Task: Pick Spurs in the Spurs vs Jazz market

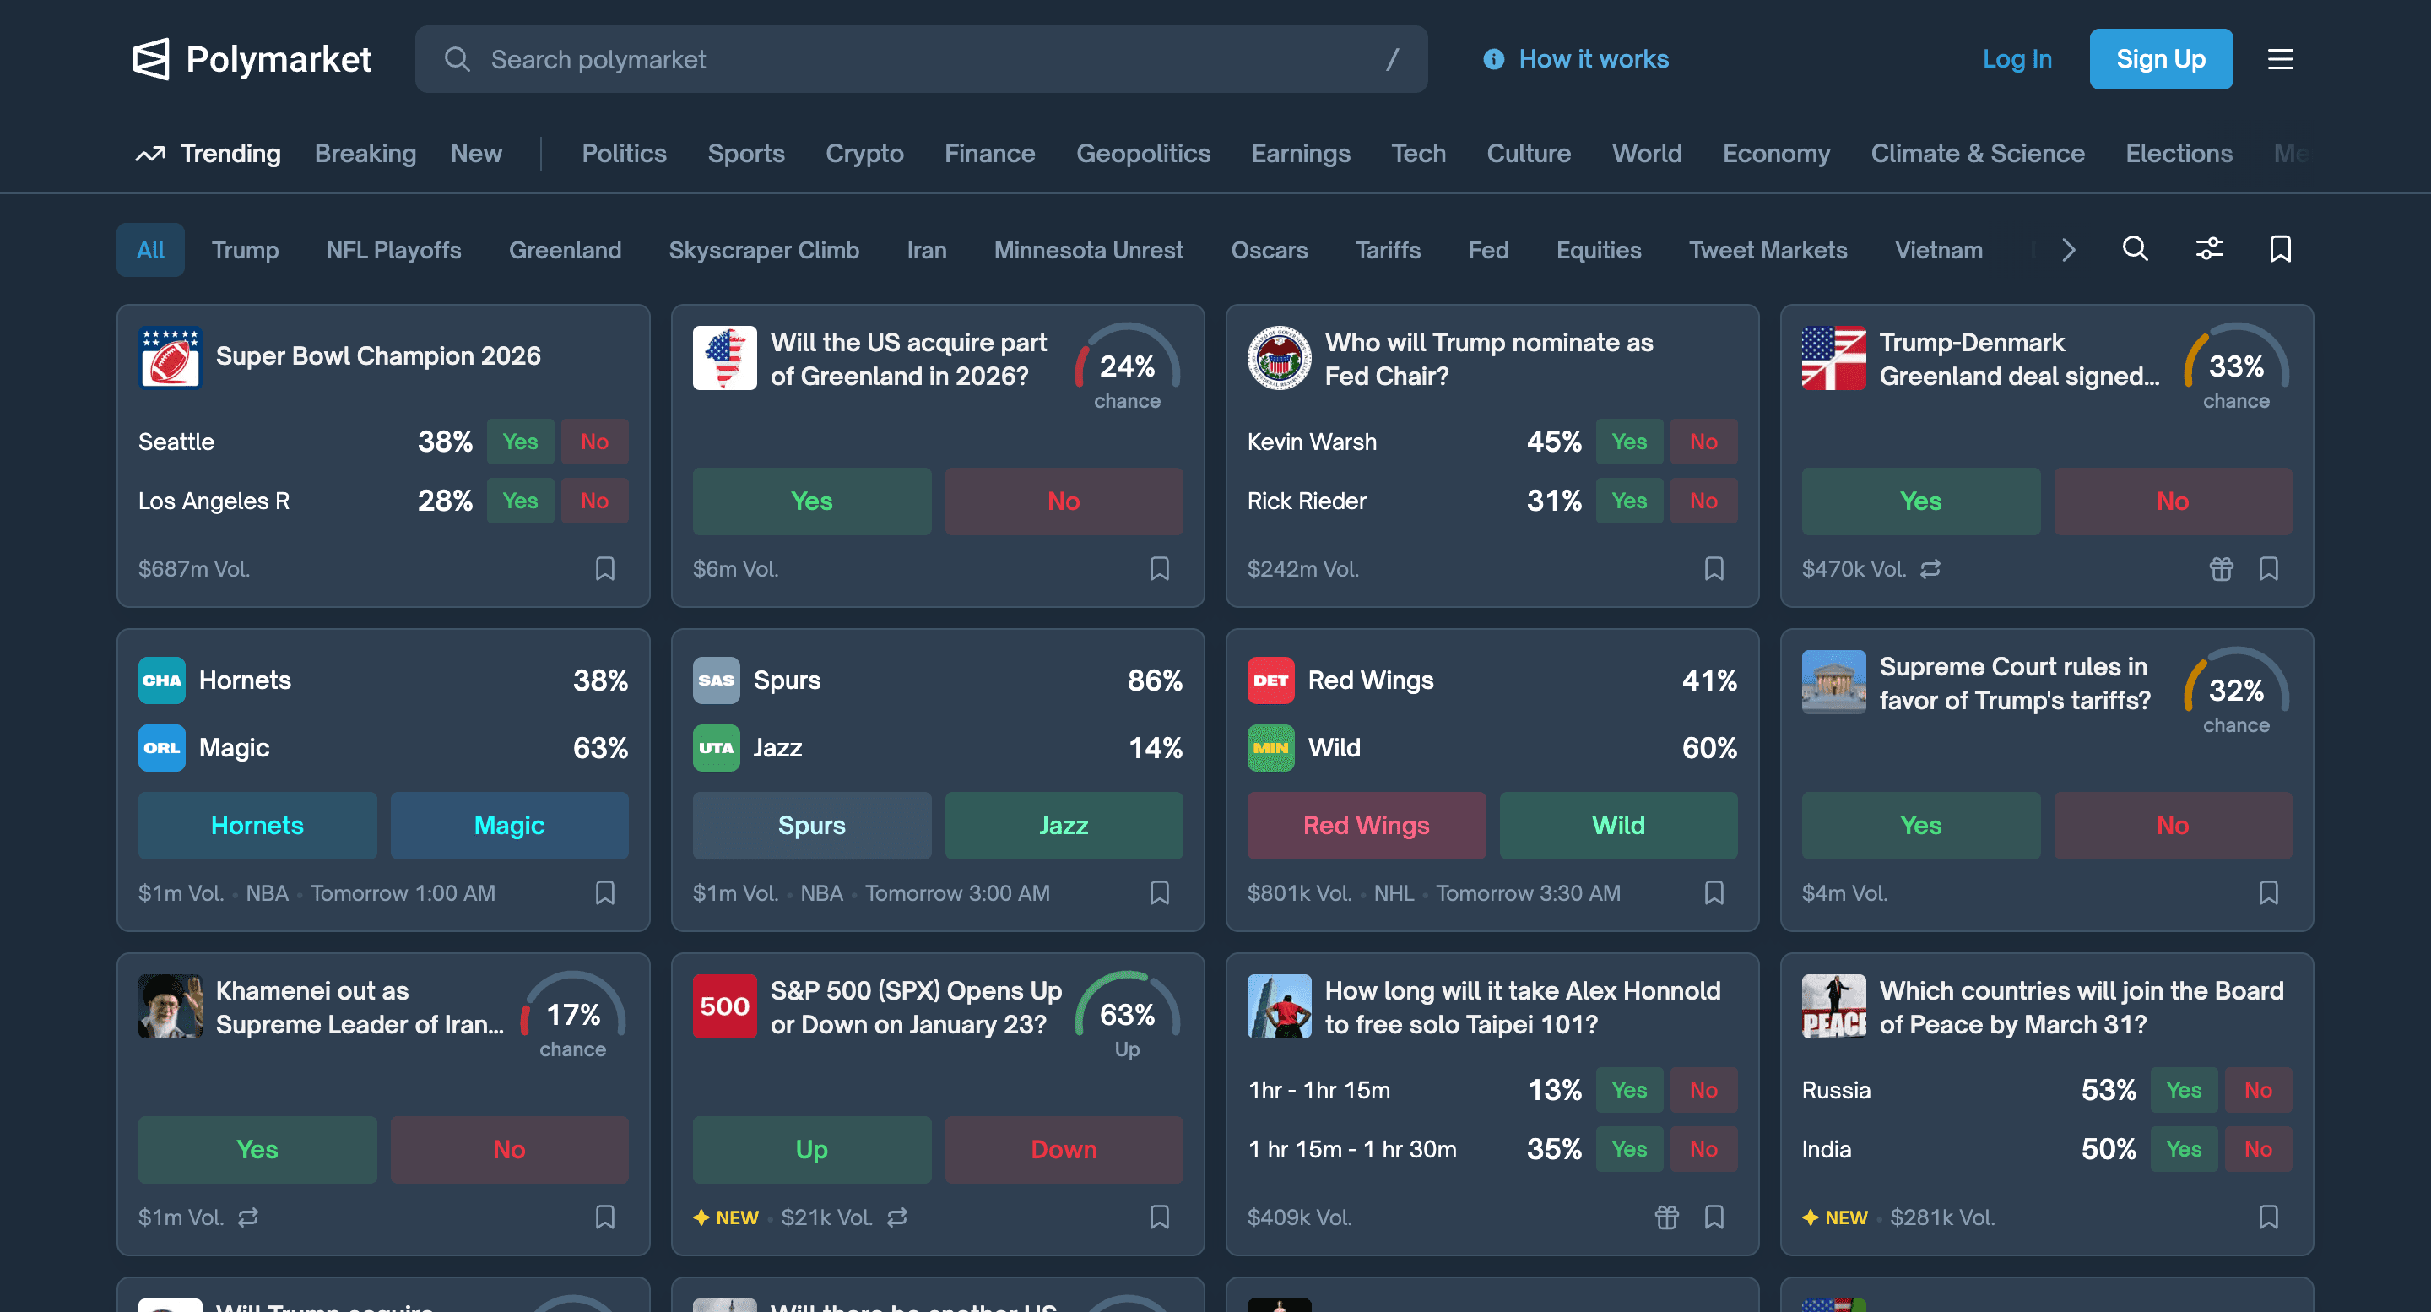Action: (810, 825)
